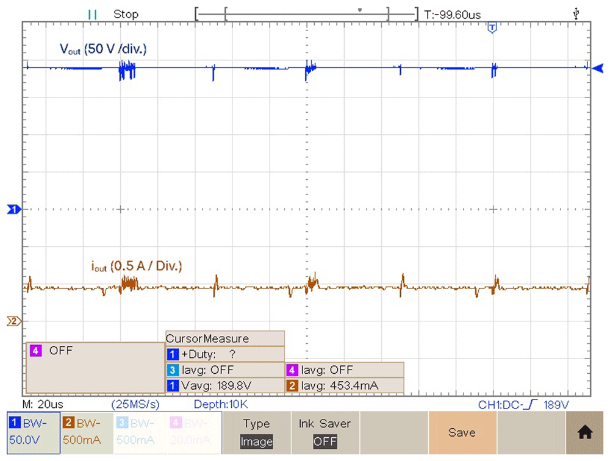Click the iout (0.5 A / Div.) label
This screenshot has height=461, width=610.
137,266
